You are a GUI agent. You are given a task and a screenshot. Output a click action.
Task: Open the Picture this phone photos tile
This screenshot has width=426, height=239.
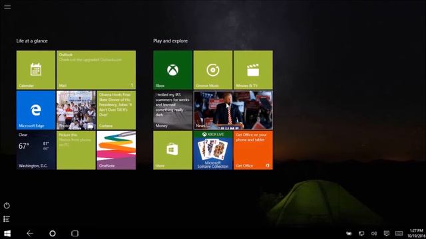click(x=76, y=150)
